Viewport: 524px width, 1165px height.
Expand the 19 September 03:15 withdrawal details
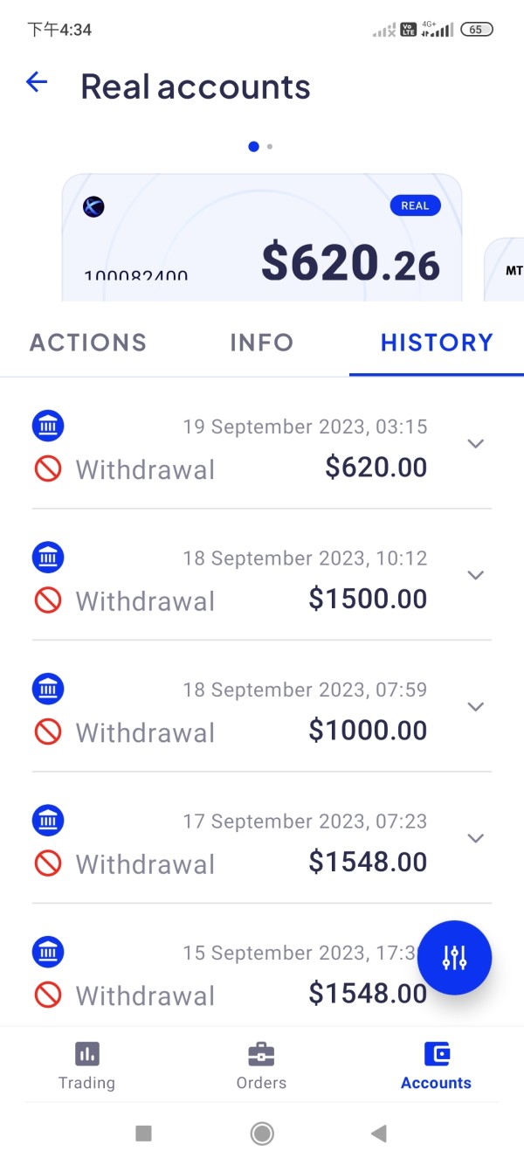tap(475, 443)
